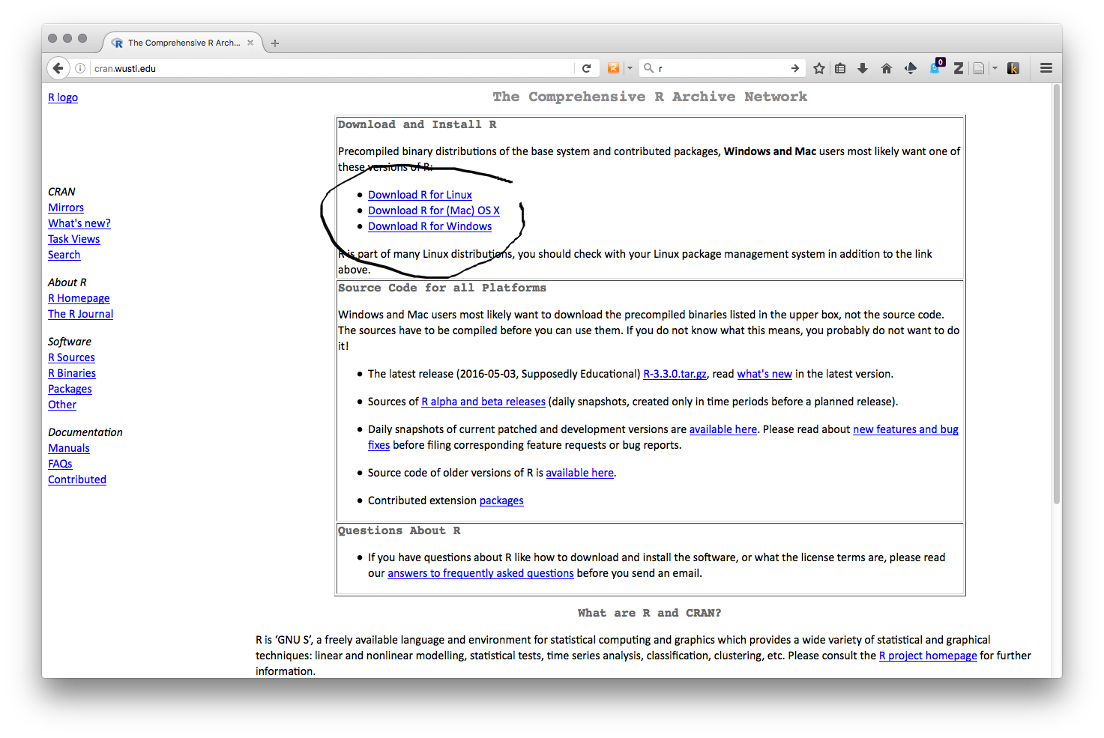Click Download R for Linux

tap(420, 195)
